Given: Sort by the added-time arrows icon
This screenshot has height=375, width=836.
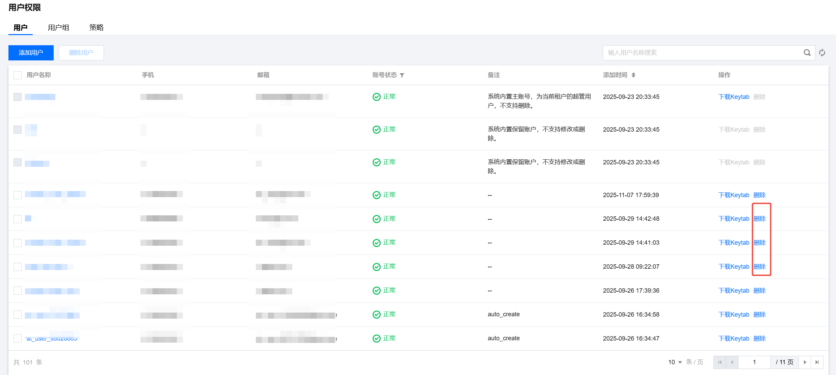Looking at the screenshot, I should [633, 75].
